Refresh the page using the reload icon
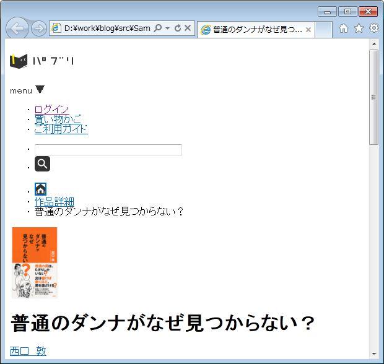Screen dimensions: 384x364 point(178,28)
